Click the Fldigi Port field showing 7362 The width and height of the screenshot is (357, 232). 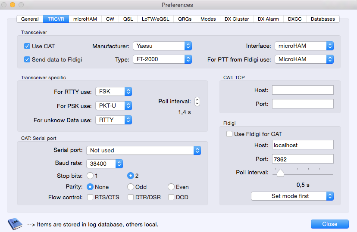pyautogui.click(x=303, y=159)
